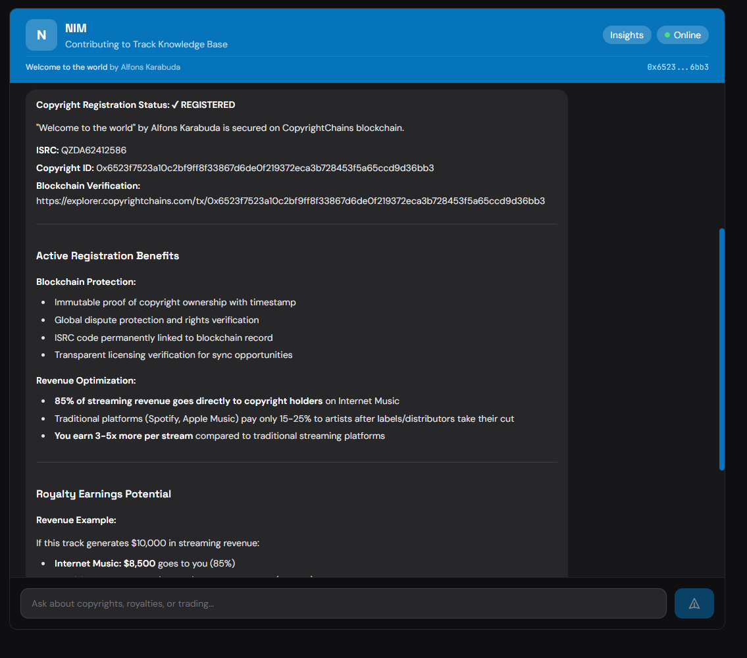
Task: Click the chat's vertical scrollbar thumb
Action: [x=721, y=349]
